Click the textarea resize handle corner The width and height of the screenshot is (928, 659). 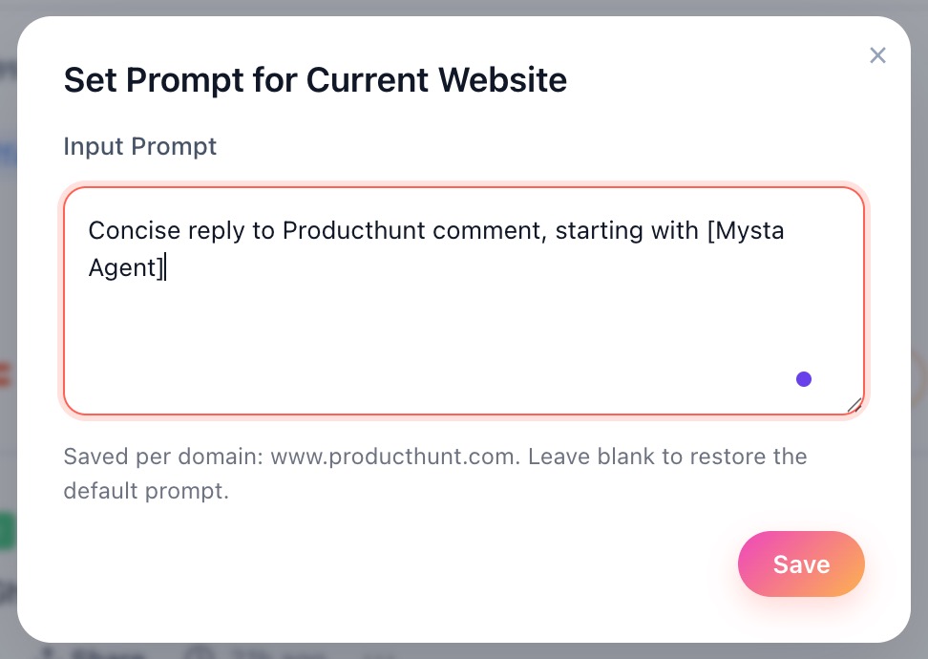coord(854,405)
